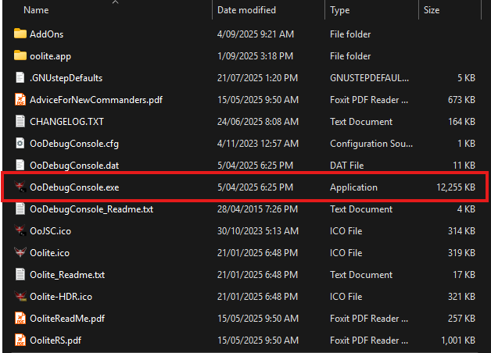
Task: Click the OoliteRS.pdf Foxit icon
Action: coord(20,341)
